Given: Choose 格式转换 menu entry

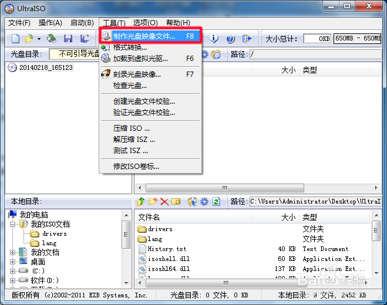Looking at the screenshot, I should 150,47.
